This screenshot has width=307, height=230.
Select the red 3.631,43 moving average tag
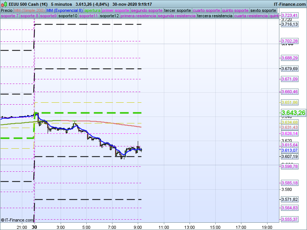[289, 127]
